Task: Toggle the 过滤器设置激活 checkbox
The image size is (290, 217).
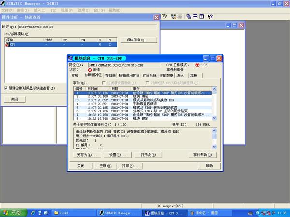Action: point(104,83)
